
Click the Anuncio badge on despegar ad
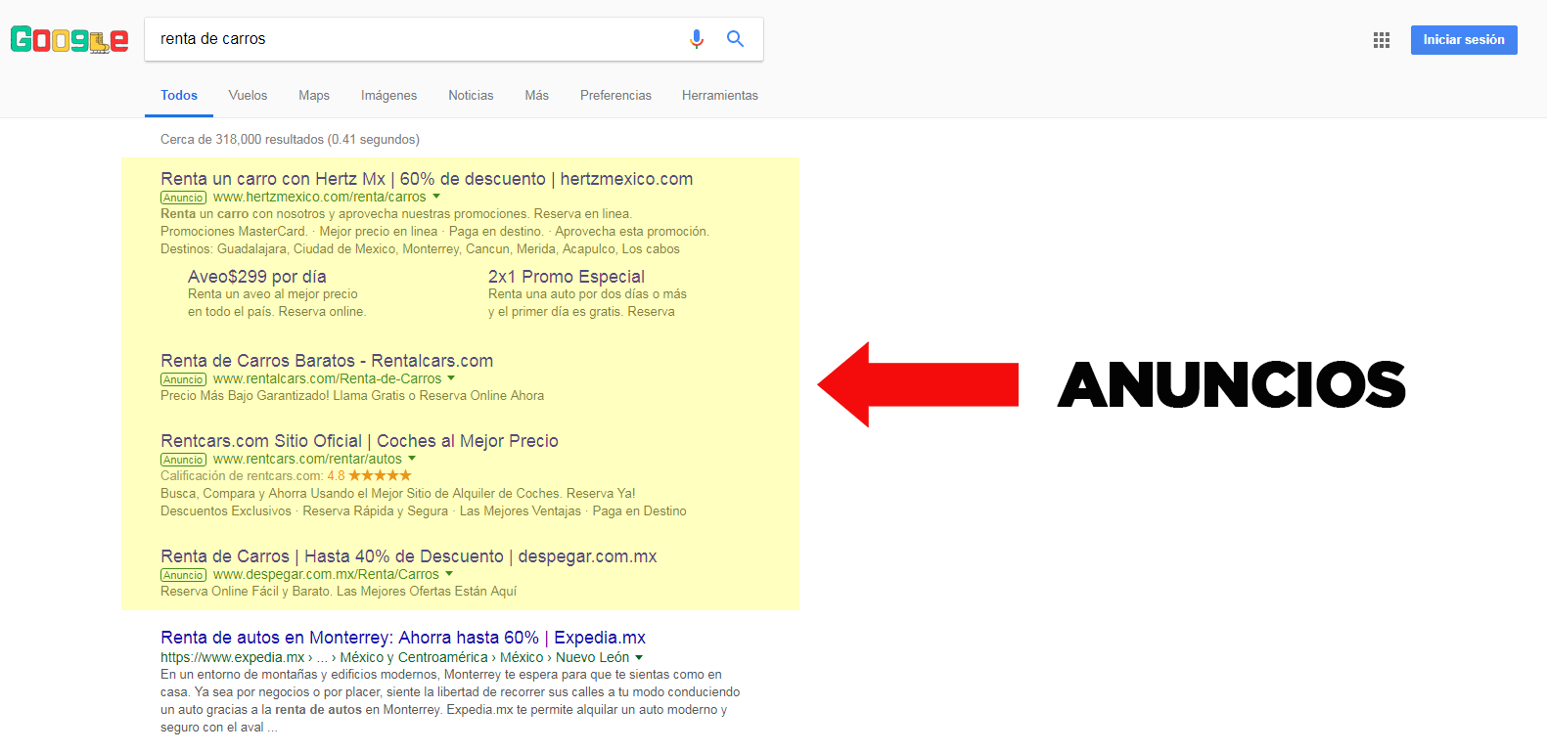(x=184, y=575)
